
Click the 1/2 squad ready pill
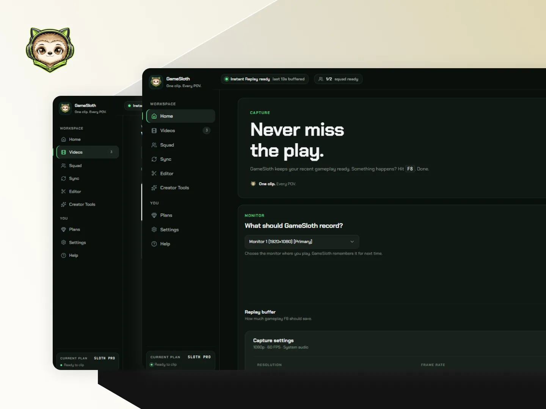click(x=338, y=79)
